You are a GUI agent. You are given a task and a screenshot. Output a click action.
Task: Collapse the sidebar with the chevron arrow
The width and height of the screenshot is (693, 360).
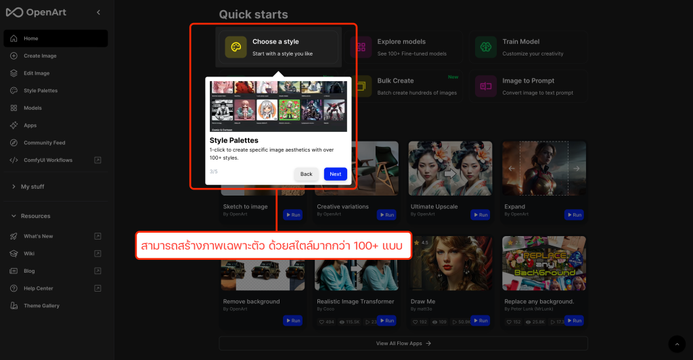click(x=99, y=12)
